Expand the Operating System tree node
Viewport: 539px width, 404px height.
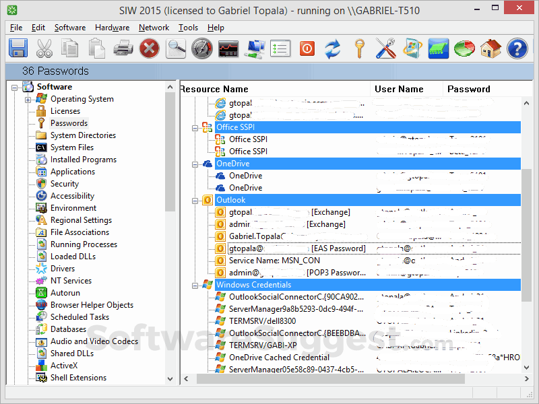28,100
